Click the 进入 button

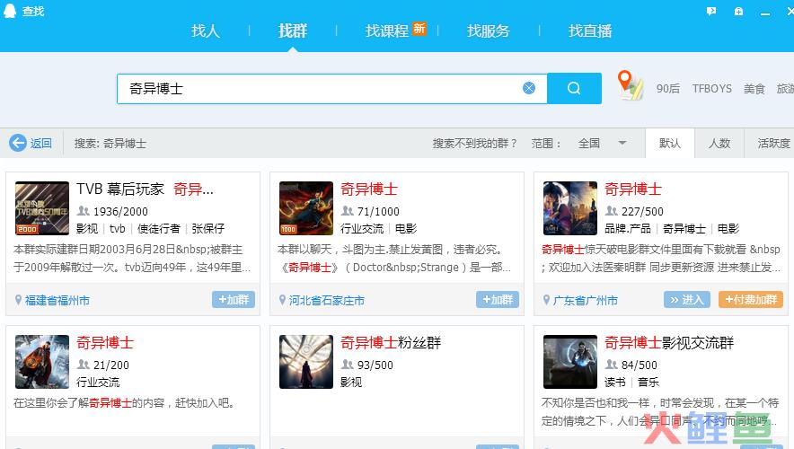(686, 300)
